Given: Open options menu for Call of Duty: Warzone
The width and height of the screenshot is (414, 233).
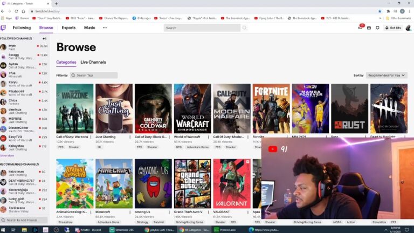Looking at the screenshot, I should coord(91,137).
